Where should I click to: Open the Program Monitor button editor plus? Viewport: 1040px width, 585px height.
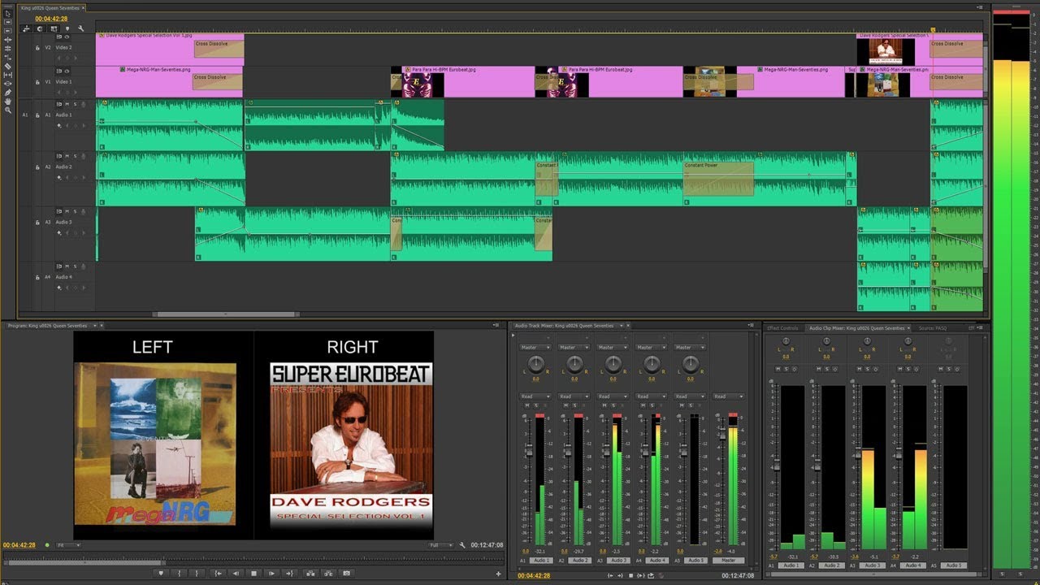pyautogui.click(x=498, y=574)
